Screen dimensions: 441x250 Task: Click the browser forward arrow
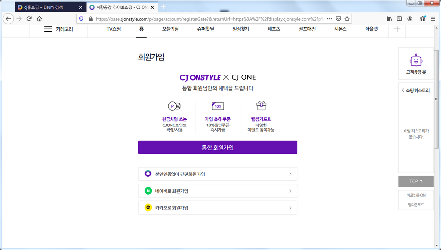coord(19,19)
